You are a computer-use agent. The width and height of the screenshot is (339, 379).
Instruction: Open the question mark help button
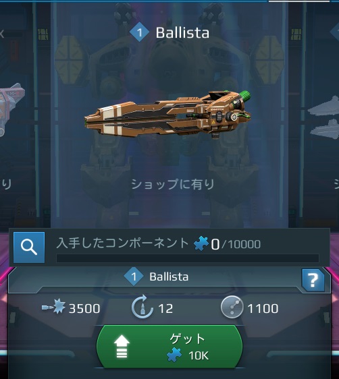[313, 280]
